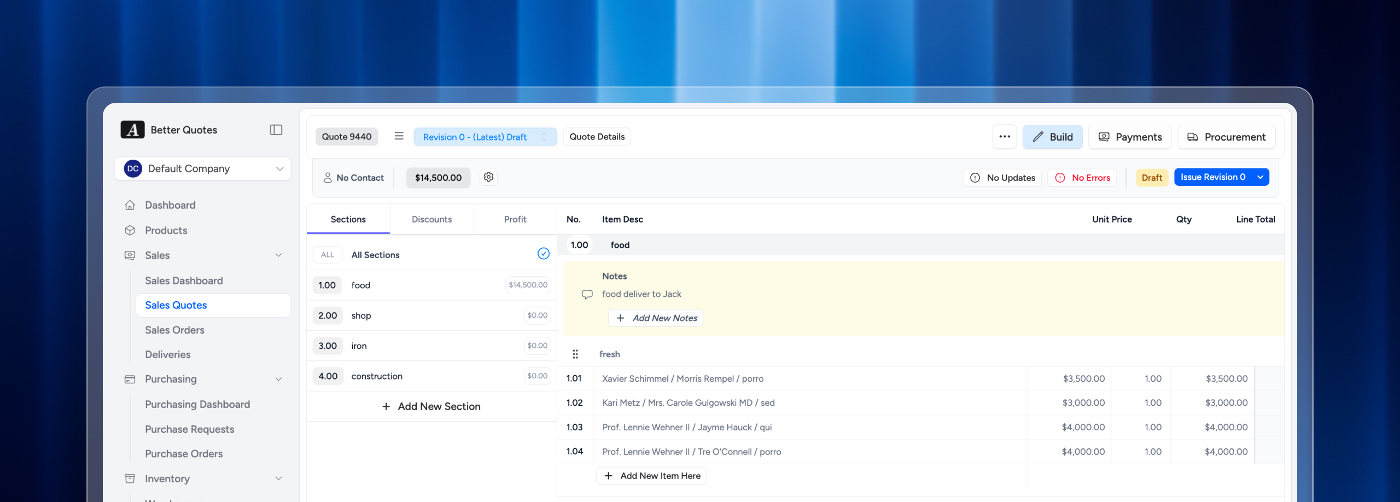Toggle the All Sections checkmark
The image size is (1400, 502).
543,254
